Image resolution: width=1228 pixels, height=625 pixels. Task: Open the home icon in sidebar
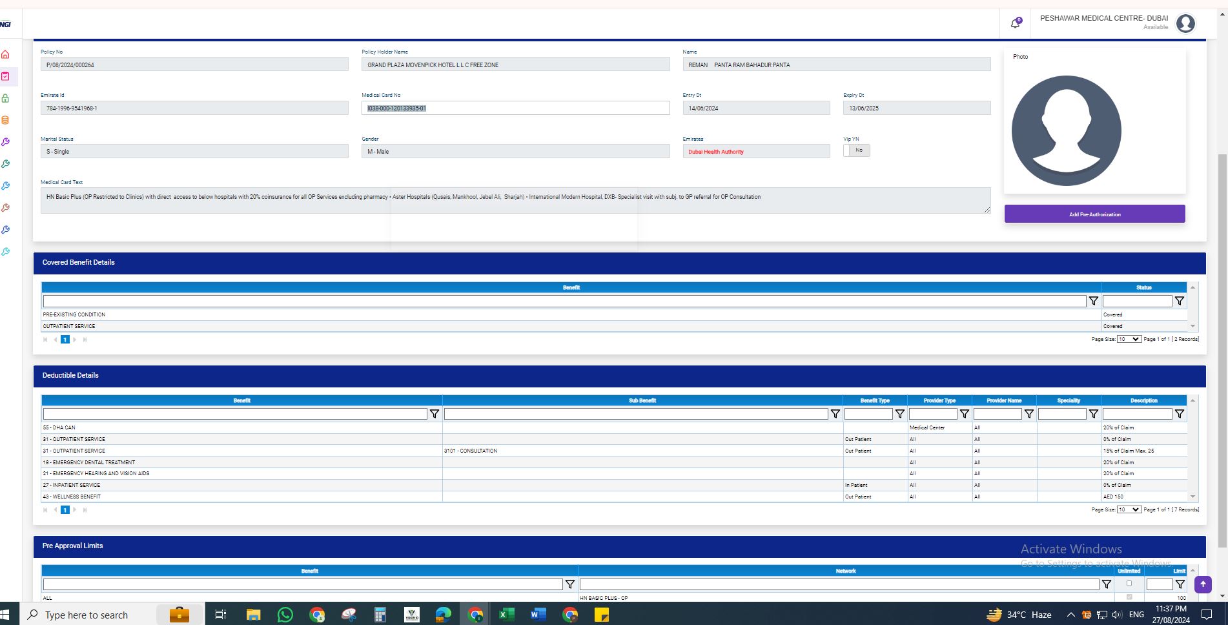point(6,55)
